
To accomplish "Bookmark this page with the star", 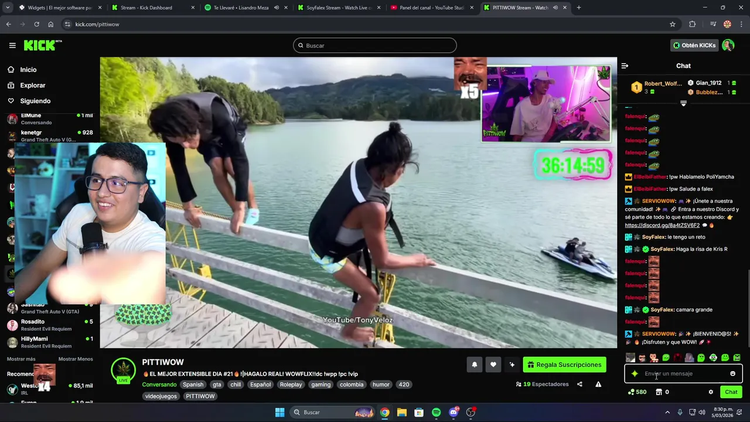I will (x=673, y=24).
